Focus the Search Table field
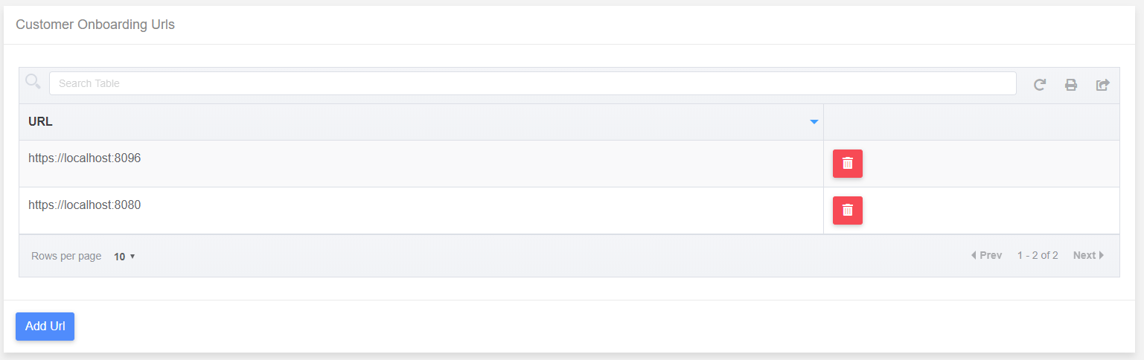 pos(532,83)
